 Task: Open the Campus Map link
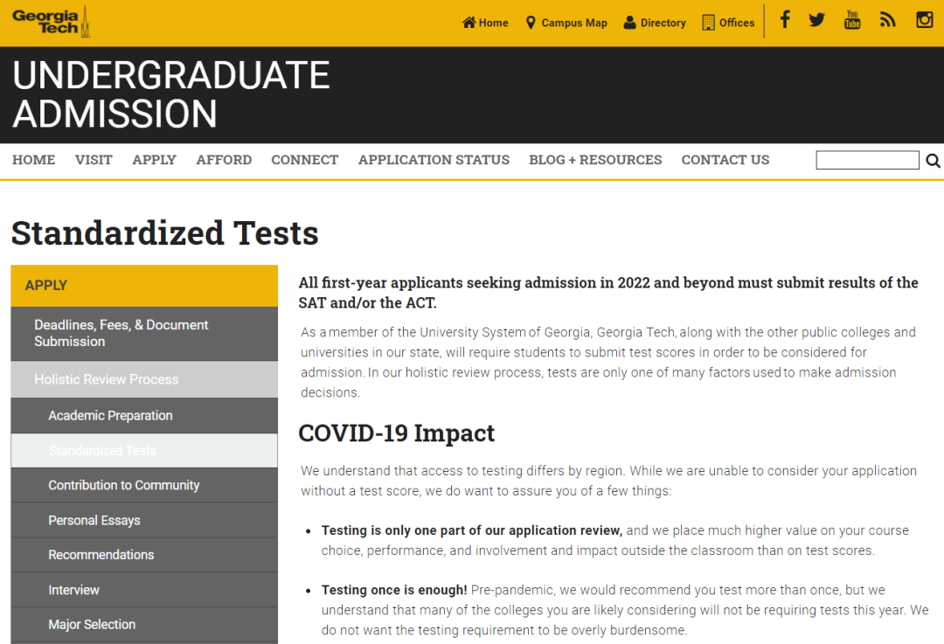566,23
